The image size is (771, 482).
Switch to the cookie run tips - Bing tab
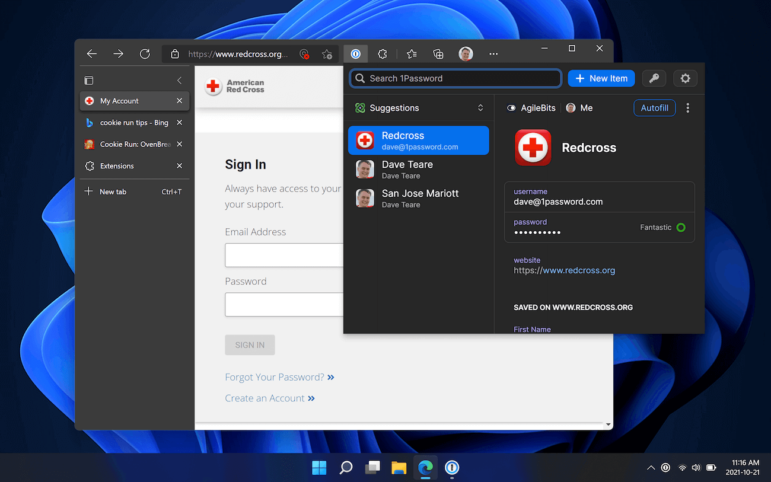click(x=130, y=123)
